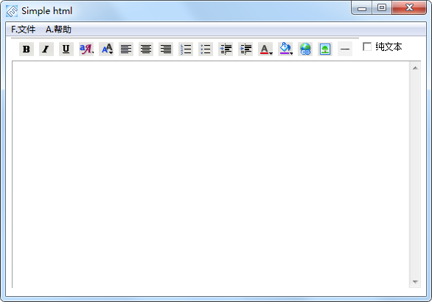The height and width of the screenshot is (302, 432).
Task: Toggle bold formatting with the B icon
Action: (27, 49)
